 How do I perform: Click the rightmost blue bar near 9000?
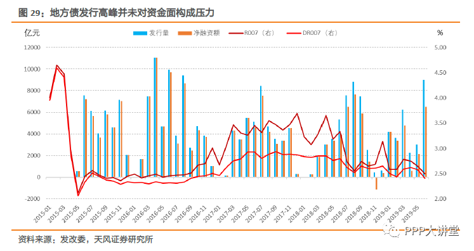[x=423, y=129]
